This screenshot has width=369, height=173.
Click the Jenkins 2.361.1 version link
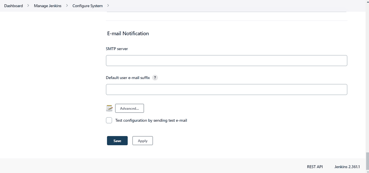tap(347, 167)
